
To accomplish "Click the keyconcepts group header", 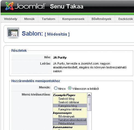I will (62, 113).
